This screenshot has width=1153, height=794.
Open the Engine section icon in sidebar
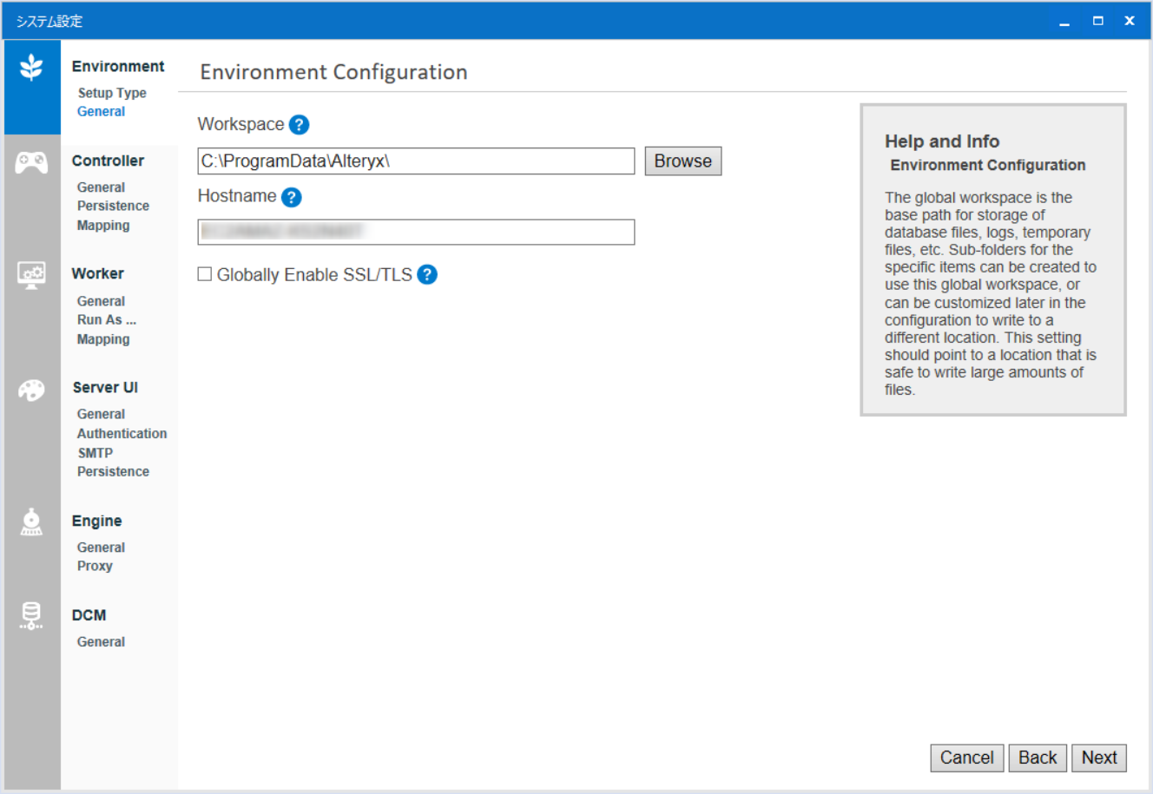[x=31, y=522]
